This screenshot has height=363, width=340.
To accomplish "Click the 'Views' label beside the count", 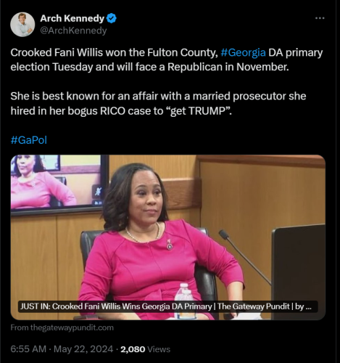I will coord(159,349).
